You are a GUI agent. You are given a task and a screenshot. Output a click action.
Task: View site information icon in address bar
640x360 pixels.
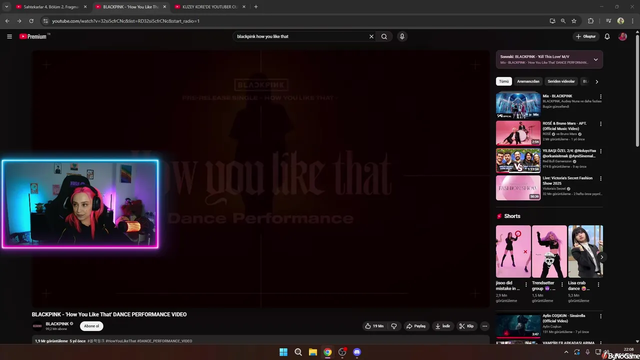coord(45,21)
